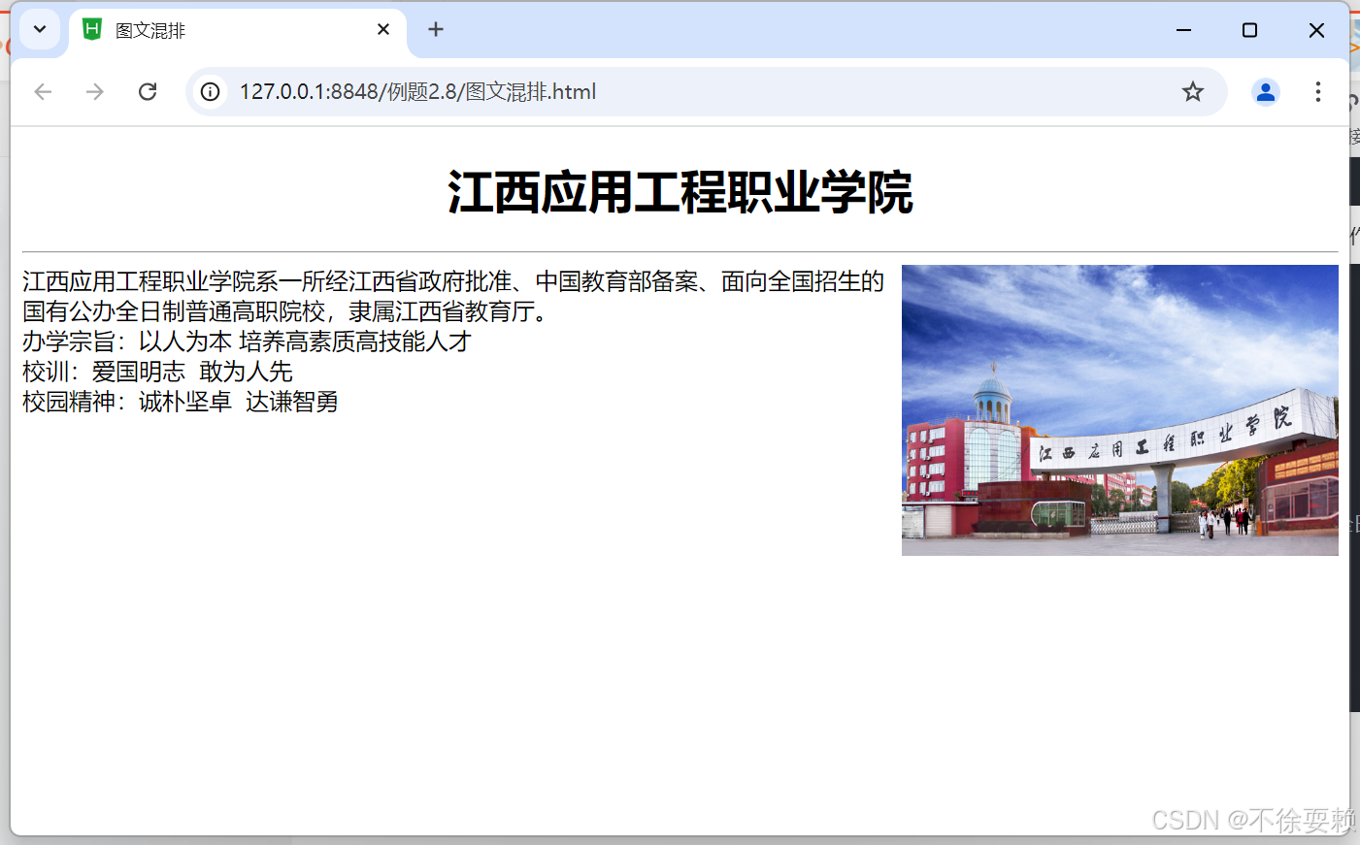Click the green H favicon on tab
Image resolution: width=1360 pixels, height=845 pixels.
tap(92, 30)
